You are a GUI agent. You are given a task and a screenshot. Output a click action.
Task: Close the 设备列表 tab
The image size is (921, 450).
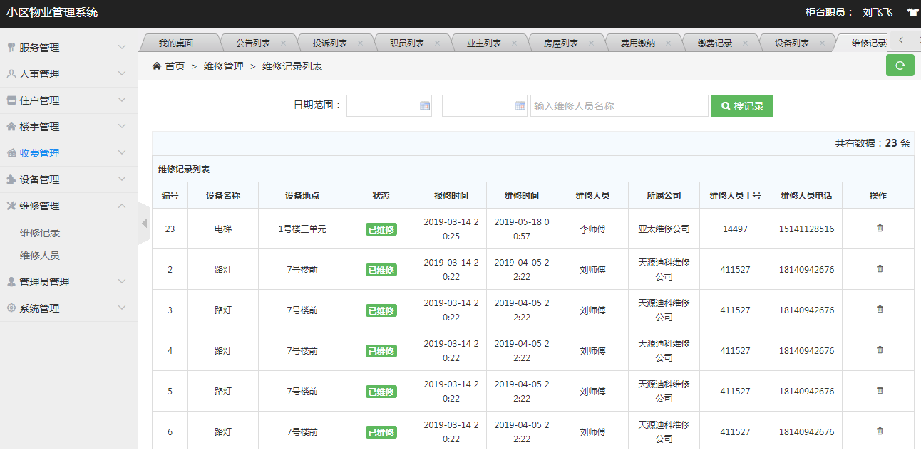[822, 43]
